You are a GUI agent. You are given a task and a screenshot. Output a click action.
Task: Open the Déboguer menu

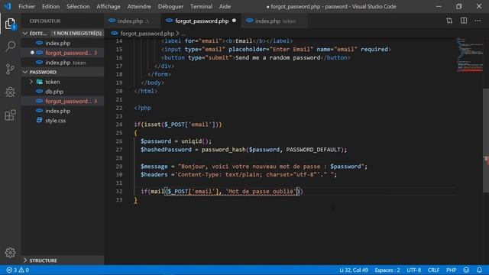pyautogui.click(x=170, y=7)
